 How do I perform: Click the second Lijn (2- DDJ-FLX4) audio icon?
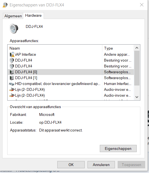[12, 96]
